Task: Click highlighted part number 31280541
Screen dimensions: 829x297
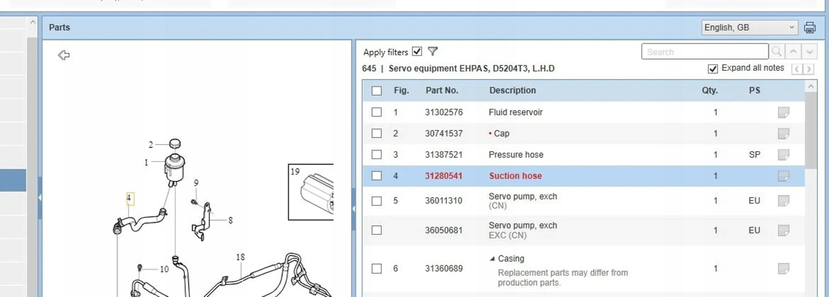Action: 444,176
